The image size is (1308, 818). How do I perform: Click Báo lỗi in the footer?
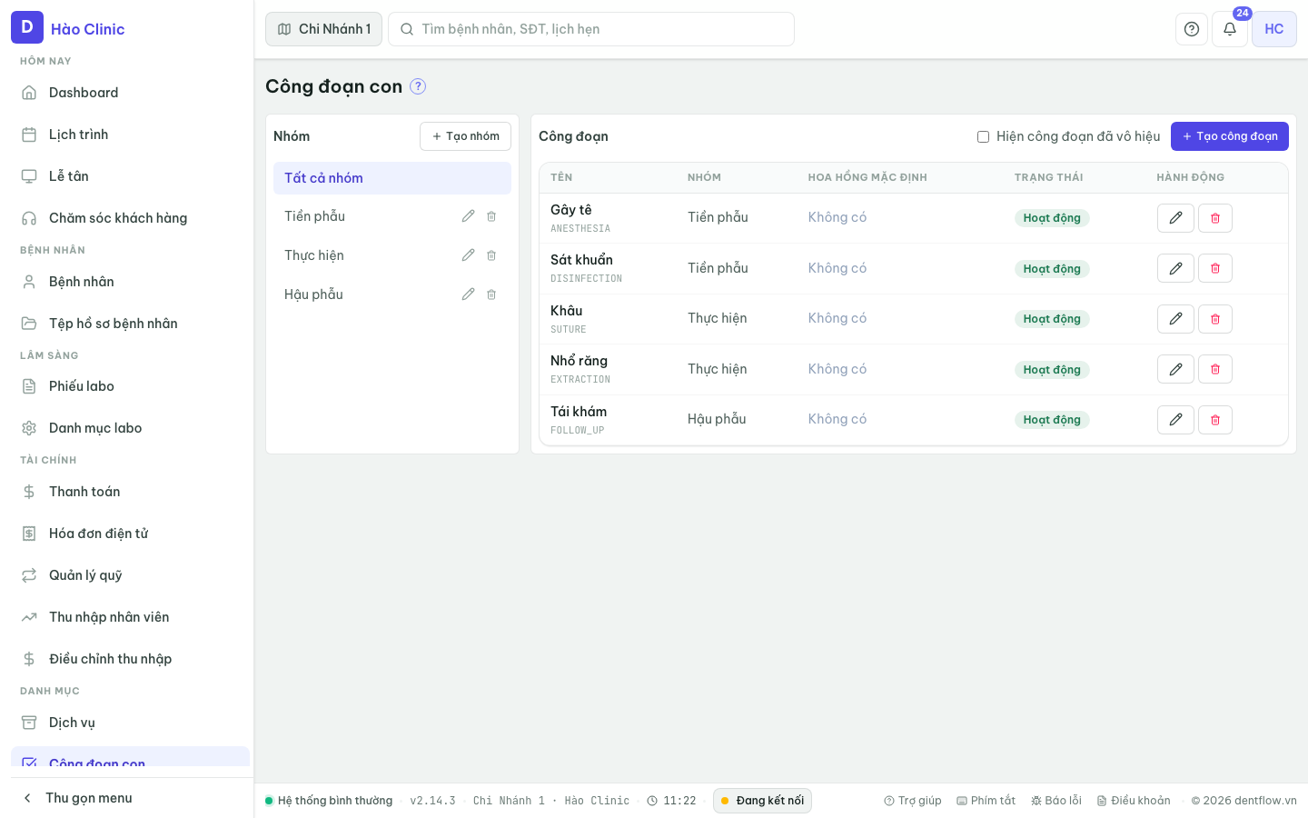tap(1056, 801)
